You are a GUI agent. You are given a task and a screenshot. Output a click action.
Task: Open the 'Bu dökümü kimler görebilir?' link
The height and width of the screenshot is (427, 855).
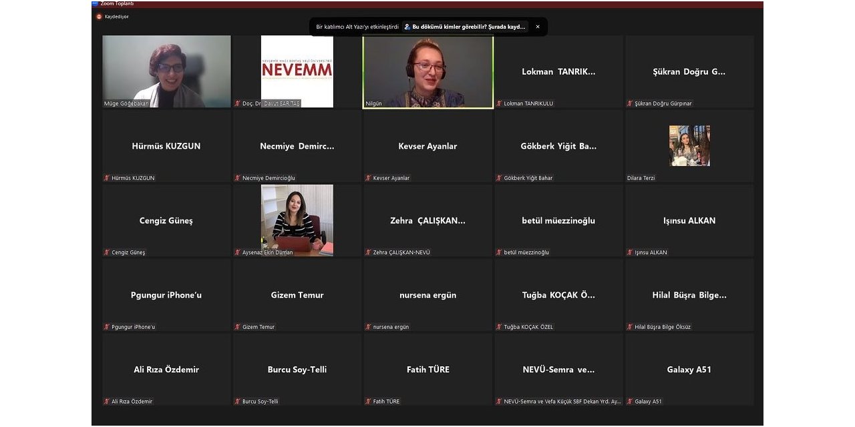tap(469, 27)
